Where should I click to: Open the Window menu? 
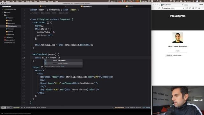[50, 1]
